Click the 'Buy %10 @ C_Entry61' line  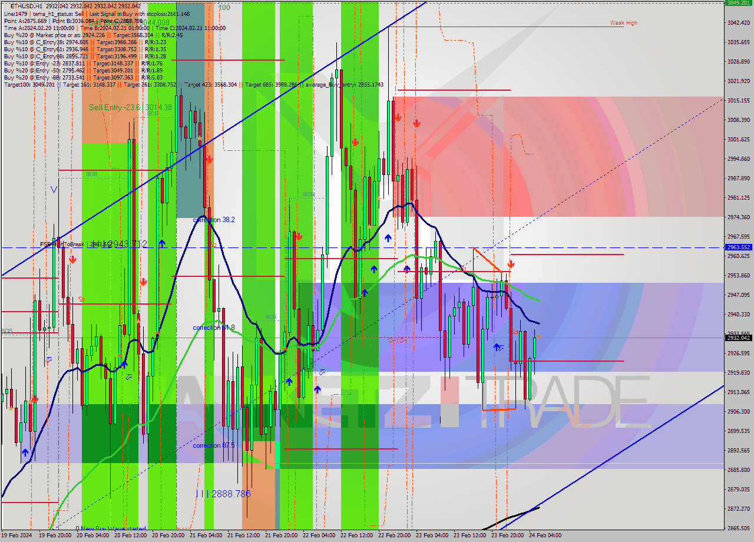(85, 49)
